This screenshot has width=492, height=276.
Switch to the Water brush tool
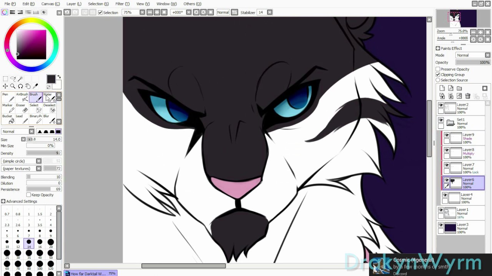tap(49, 97)
